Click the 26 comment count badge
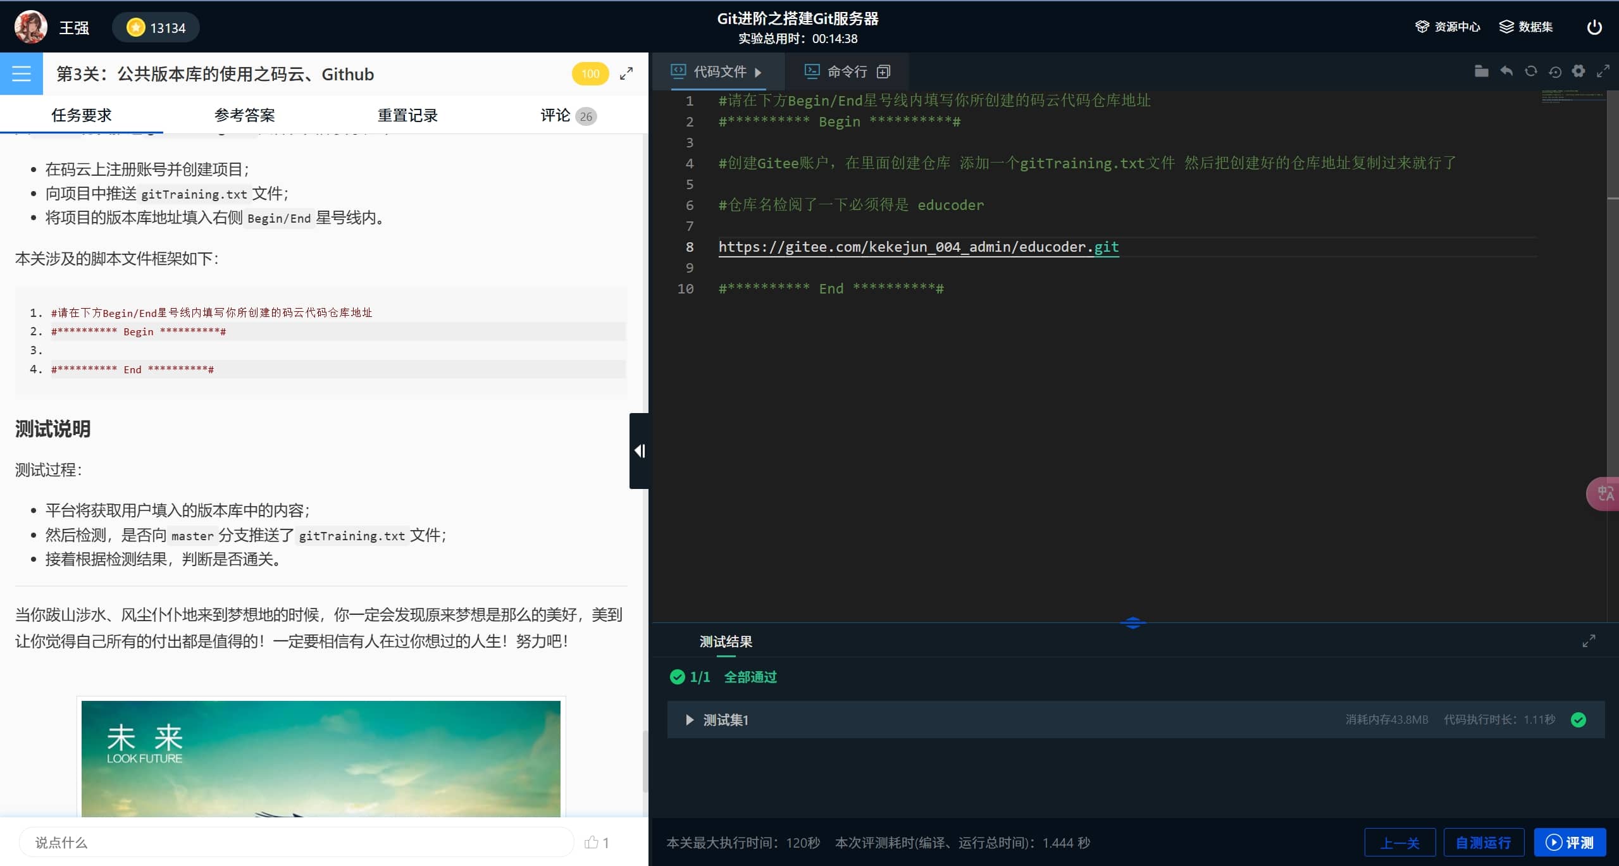The image size is (1619, 866). (x=586, y=116)
